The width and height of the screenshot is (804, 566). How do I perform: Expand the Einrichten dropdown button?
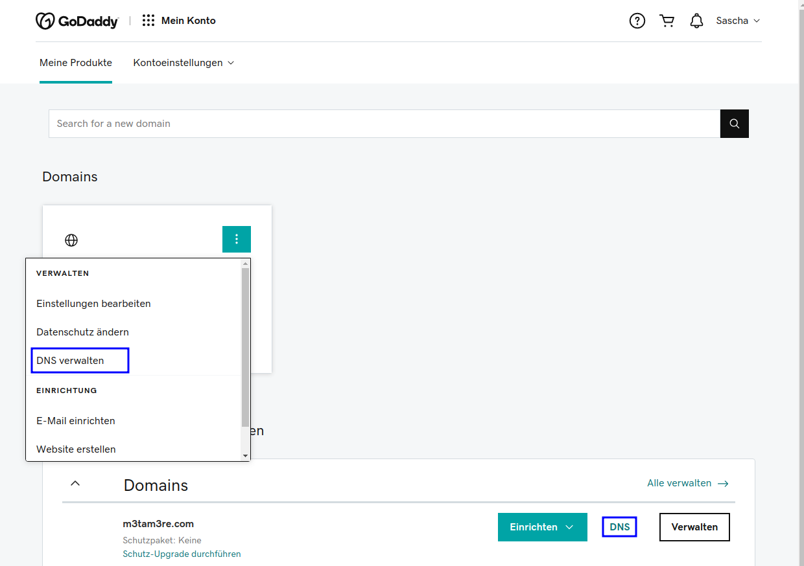coord(542,527)
